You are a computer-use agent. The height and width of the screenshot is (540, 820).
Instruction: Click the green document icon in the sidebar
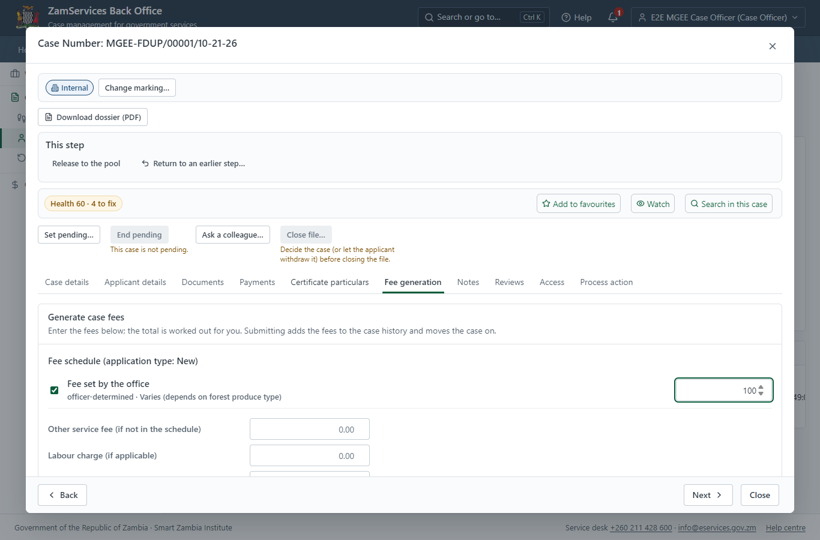pos(15,97)
